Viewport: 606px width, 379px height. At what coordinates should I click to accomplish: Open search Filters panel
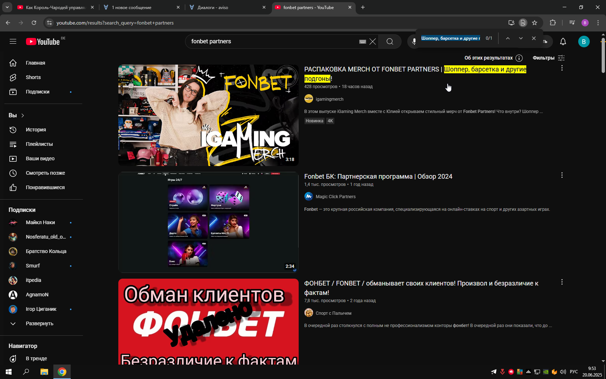[549, 58]
